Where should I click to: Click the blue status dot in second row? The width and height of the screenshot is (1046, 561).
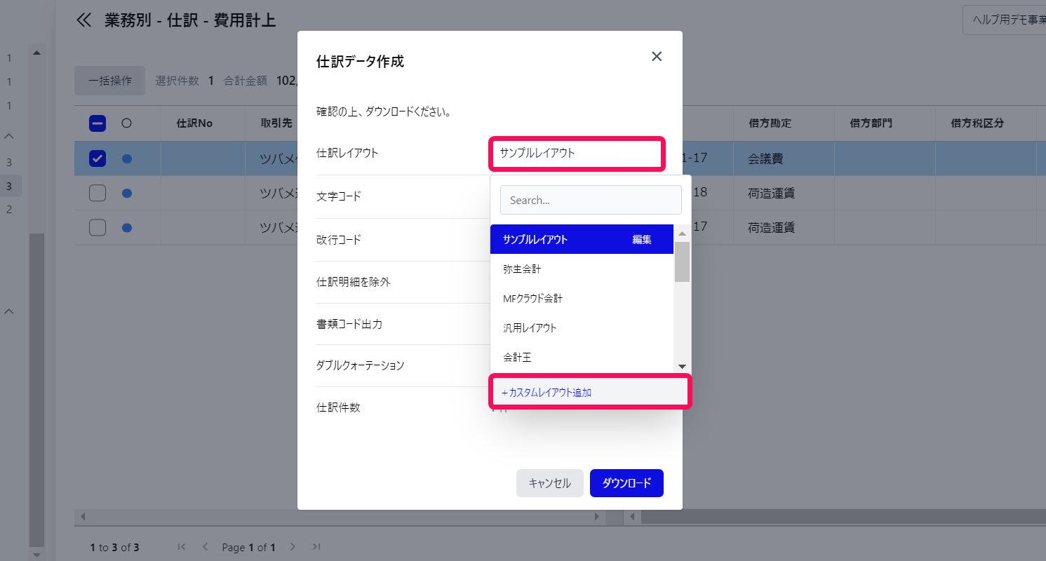126,193
